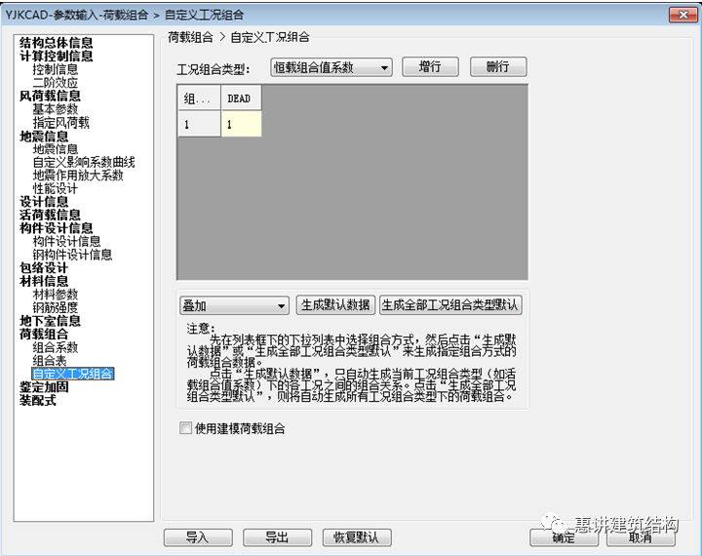Select 钢构件设计信息 tree item
Screen dimensions: 702x556
(x=72, y=255)
